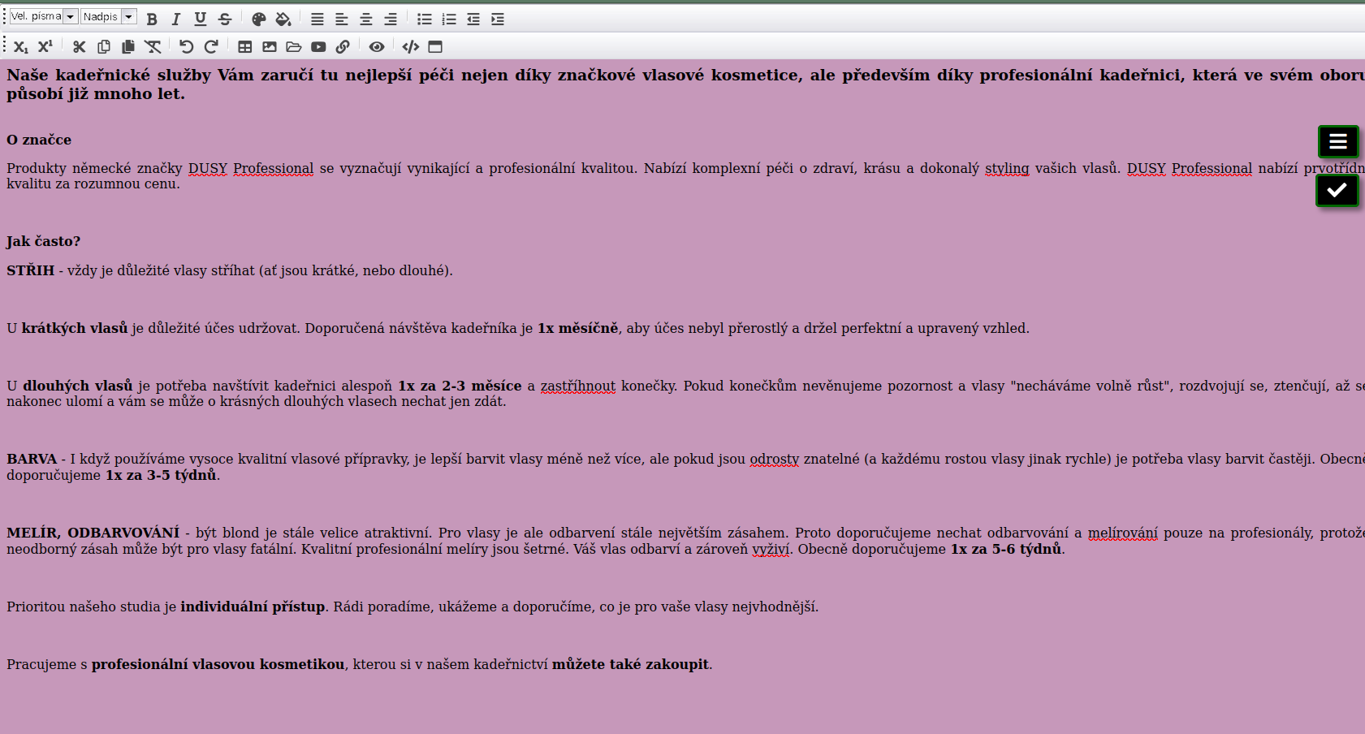The image size is (1365, 734).
Task: Click the bold phrase 'můžete také zakoupit'
Action: point(630,664)
